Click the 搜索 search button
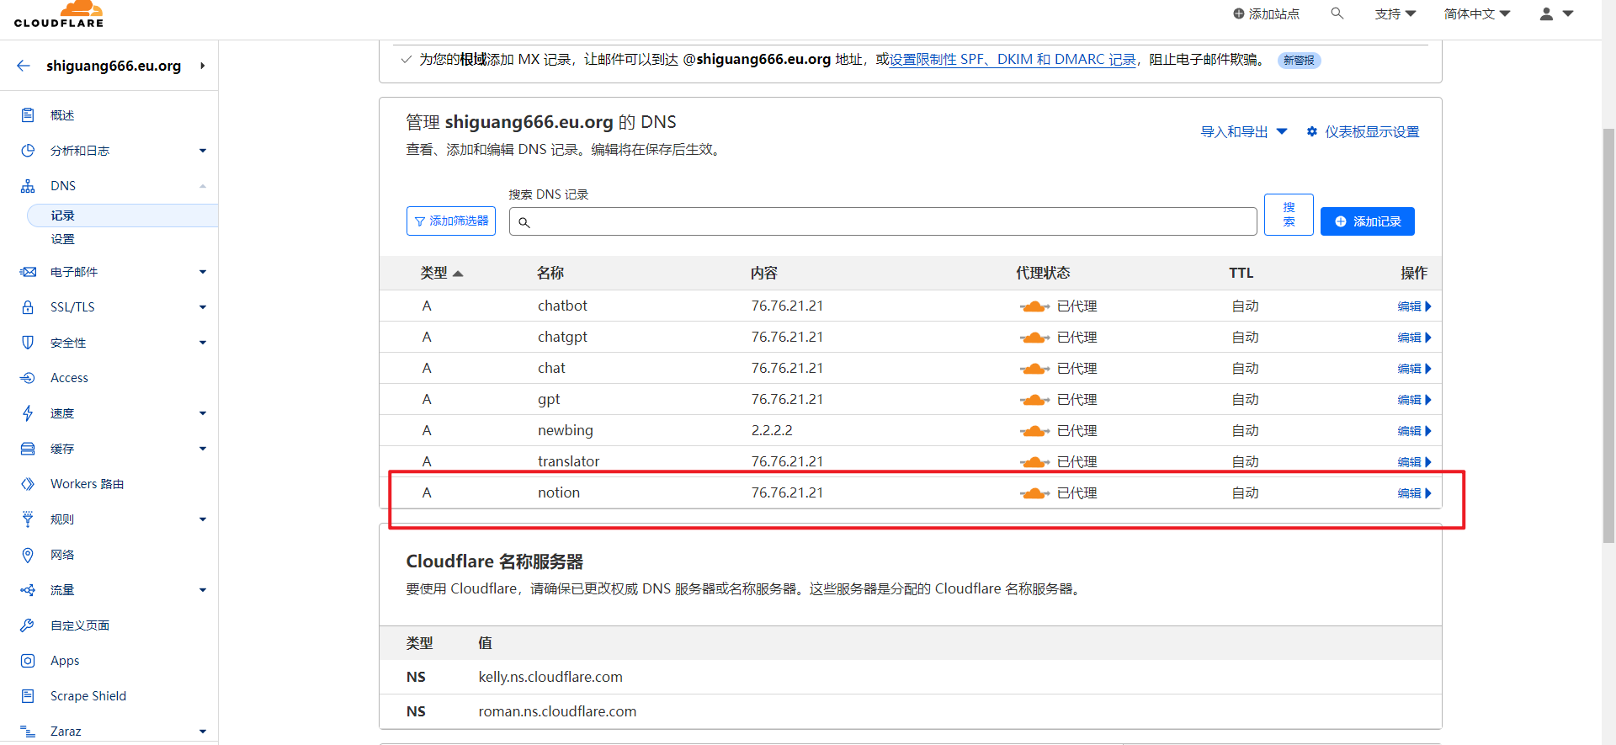Viewport: 1616px width, 745px height. point(1289,215)
